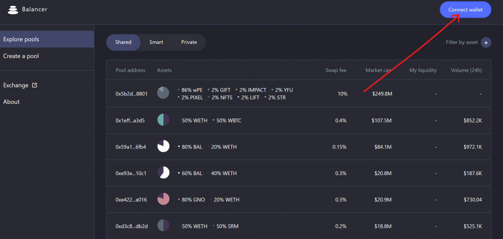Sort by Swap fee column header
503x239 pixels.
tap(336, 70)
